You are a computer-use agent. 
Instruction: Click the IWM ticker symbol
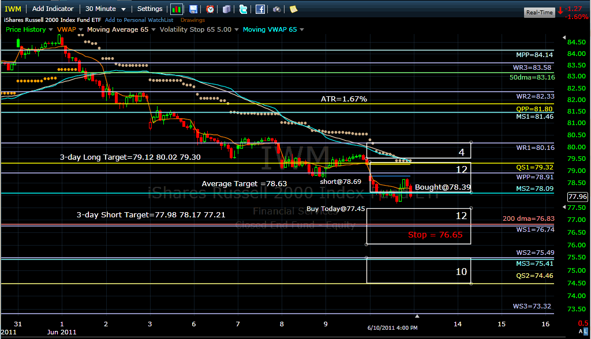tap(13, 9)
